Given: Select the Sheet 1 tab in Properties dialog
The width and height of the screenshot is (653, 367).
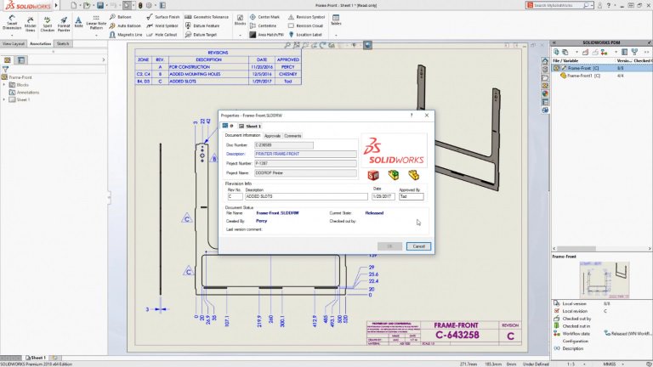Looking at the screenshot, I should click(250, 126).
